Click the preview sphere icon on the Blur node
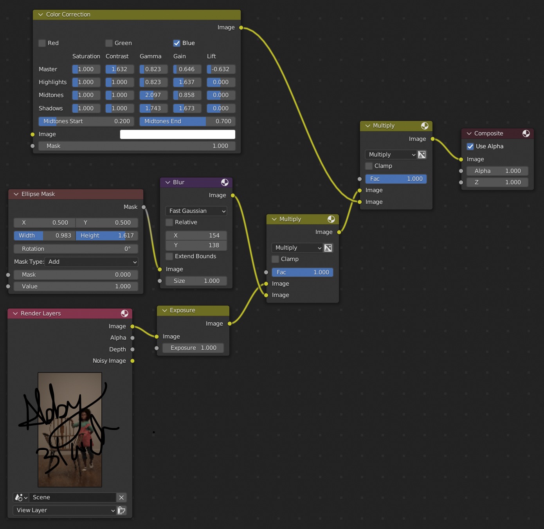This screenshot has width=544, height=529. [x=225, y=182]
